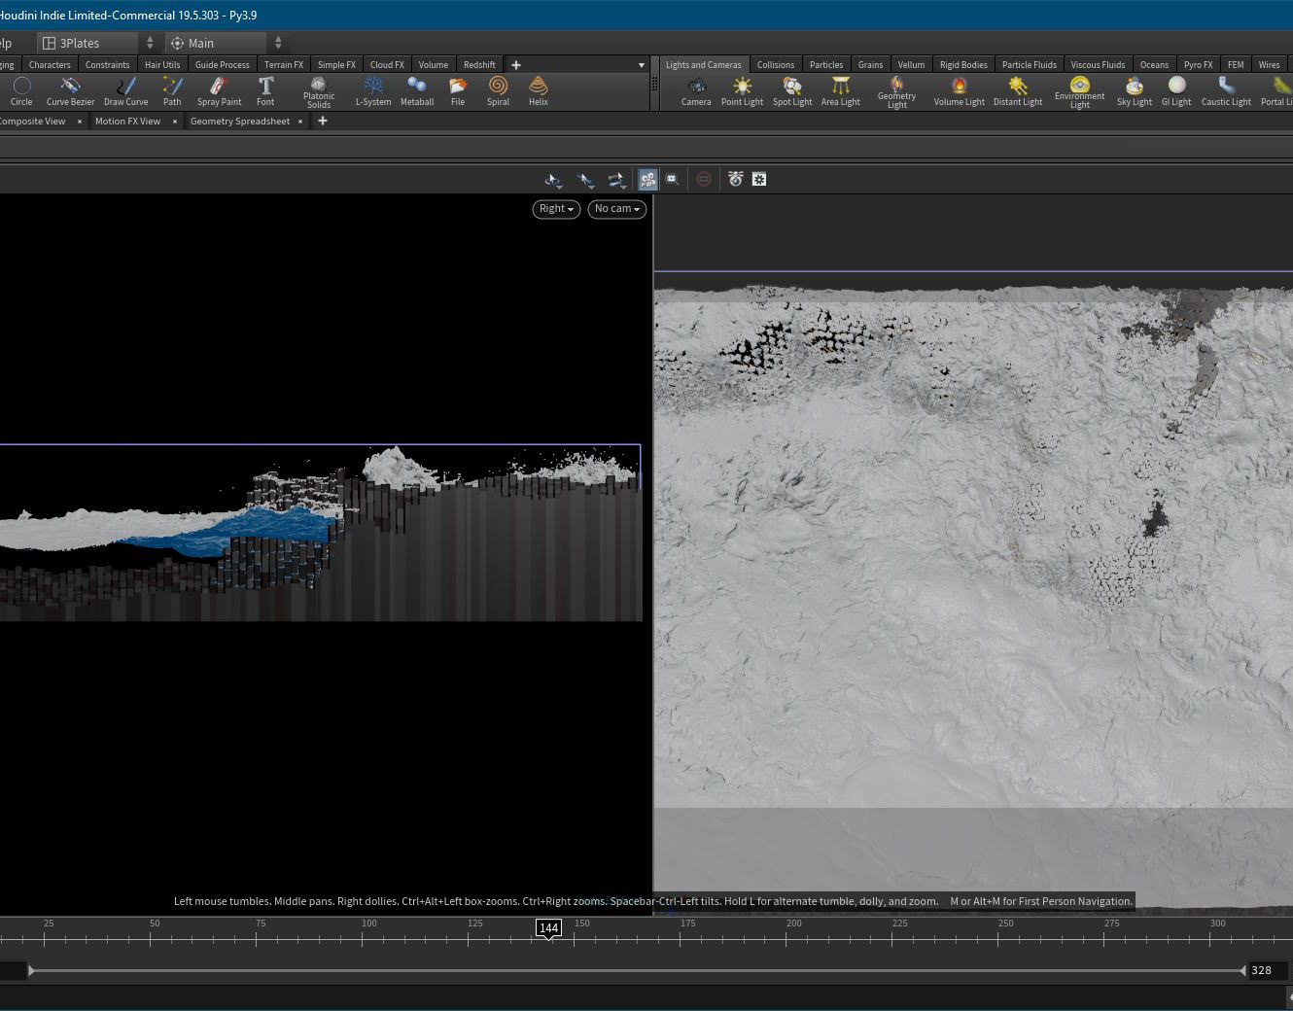Add an Environment Light

coord(1079,91)
